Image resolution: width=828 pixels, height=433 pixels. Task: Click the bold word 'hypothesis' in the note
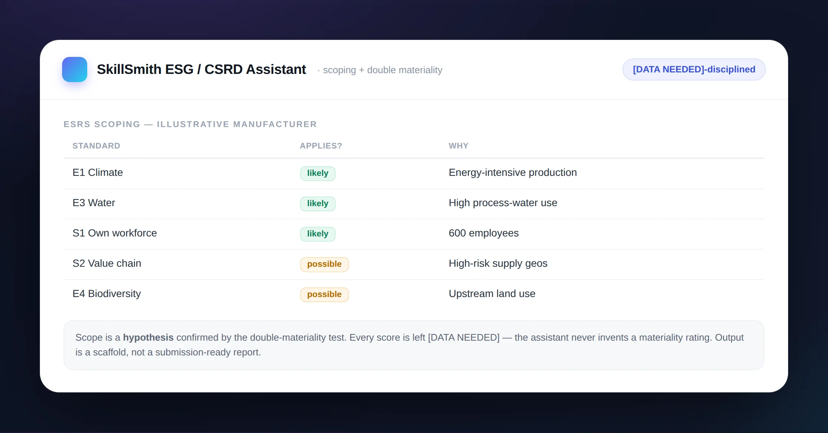(148, 338)
